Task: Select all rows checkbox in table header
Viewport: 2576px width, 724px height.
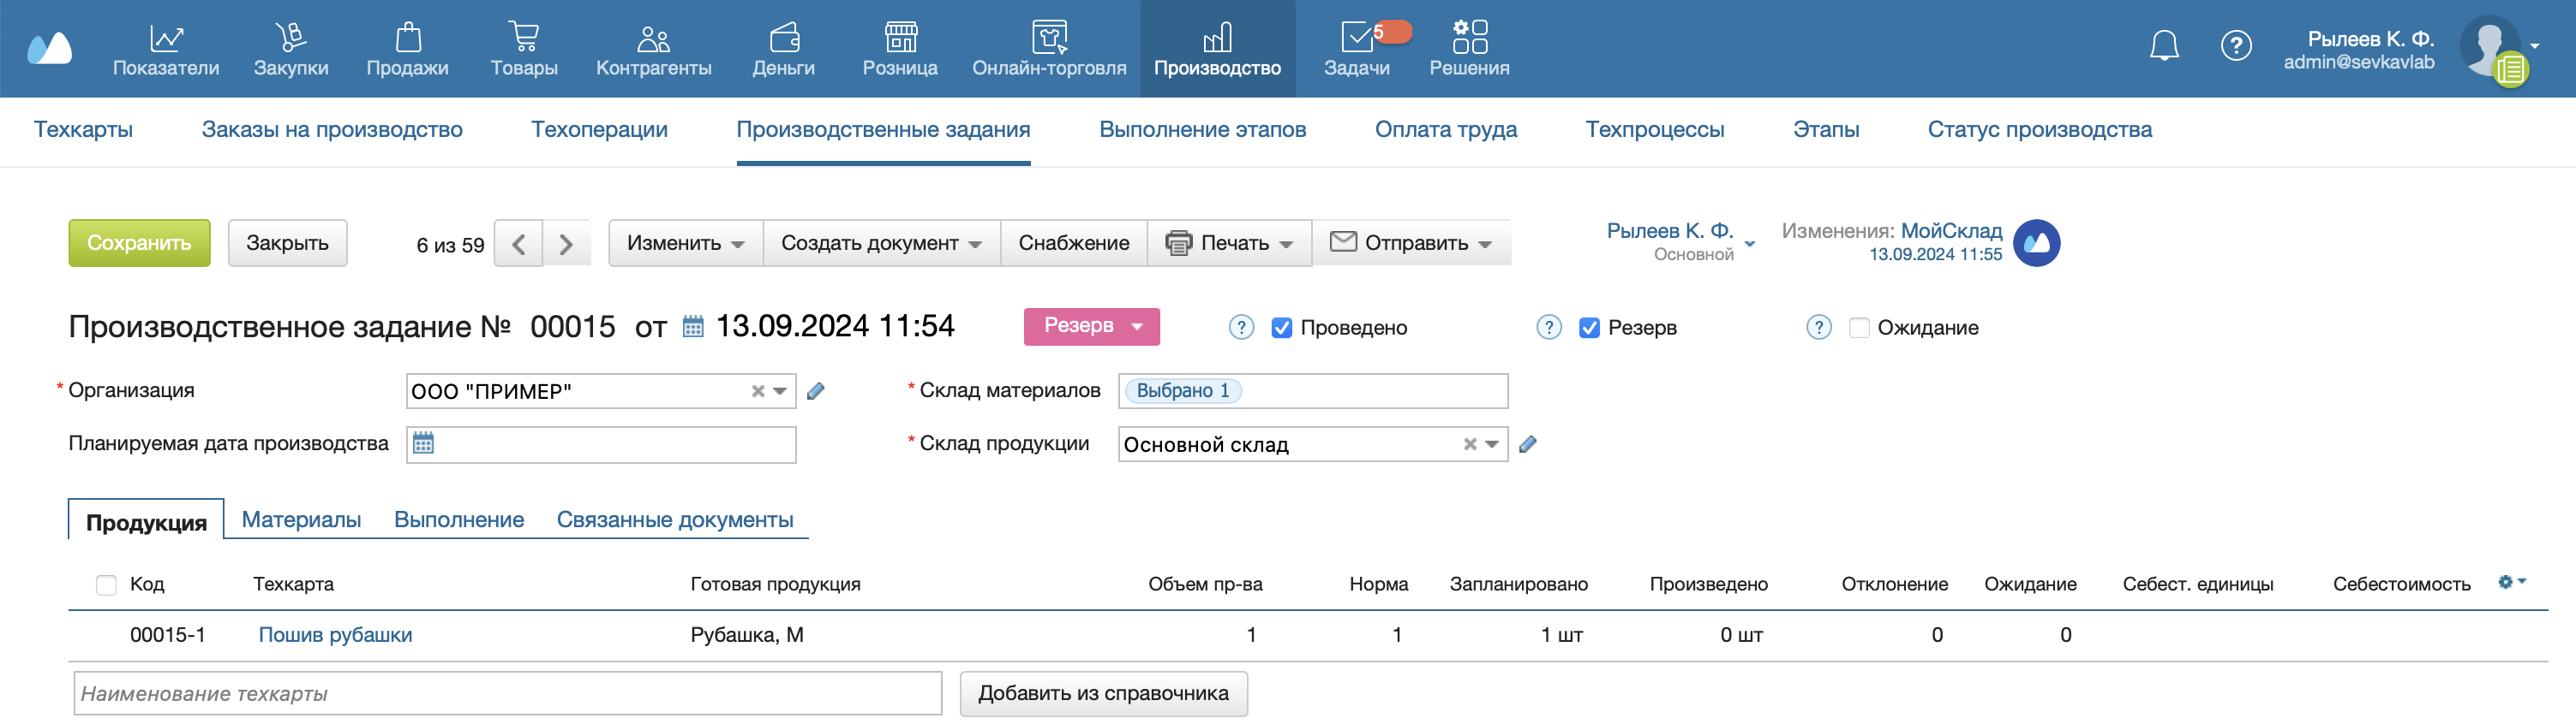Action: pyautogui.click(x=106, y=585)
